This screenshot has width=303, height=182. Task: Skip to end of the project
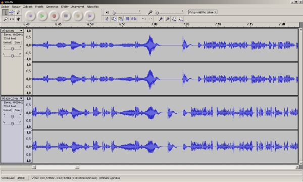(90, 16)
